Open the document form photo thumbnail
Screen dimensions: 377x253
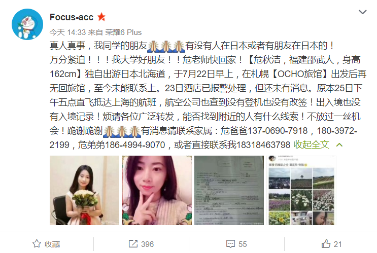[229, 190]
